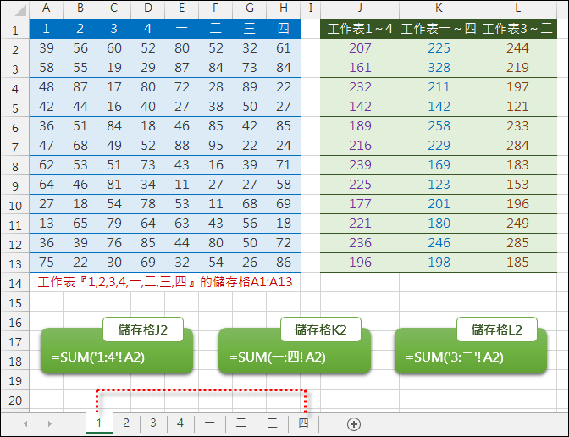Select cell J5 showing 142

tap(360, 107)
